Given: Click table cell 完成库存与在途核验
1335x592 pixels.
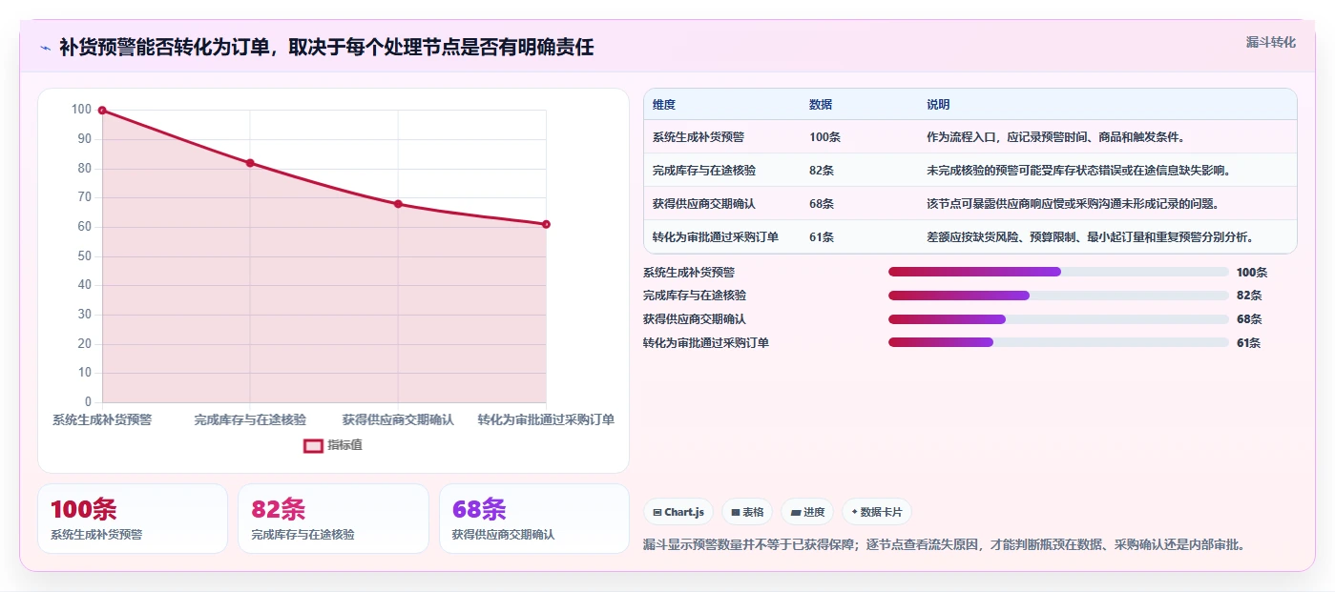Looking at the screenshot, I should point(704,171).
